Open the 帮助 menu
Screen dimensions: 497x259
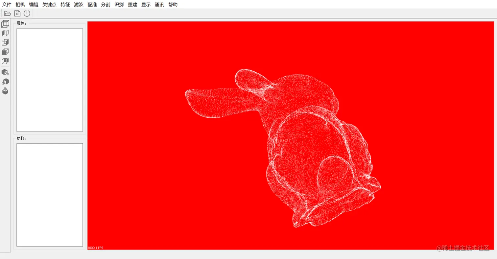click(173, 5)
